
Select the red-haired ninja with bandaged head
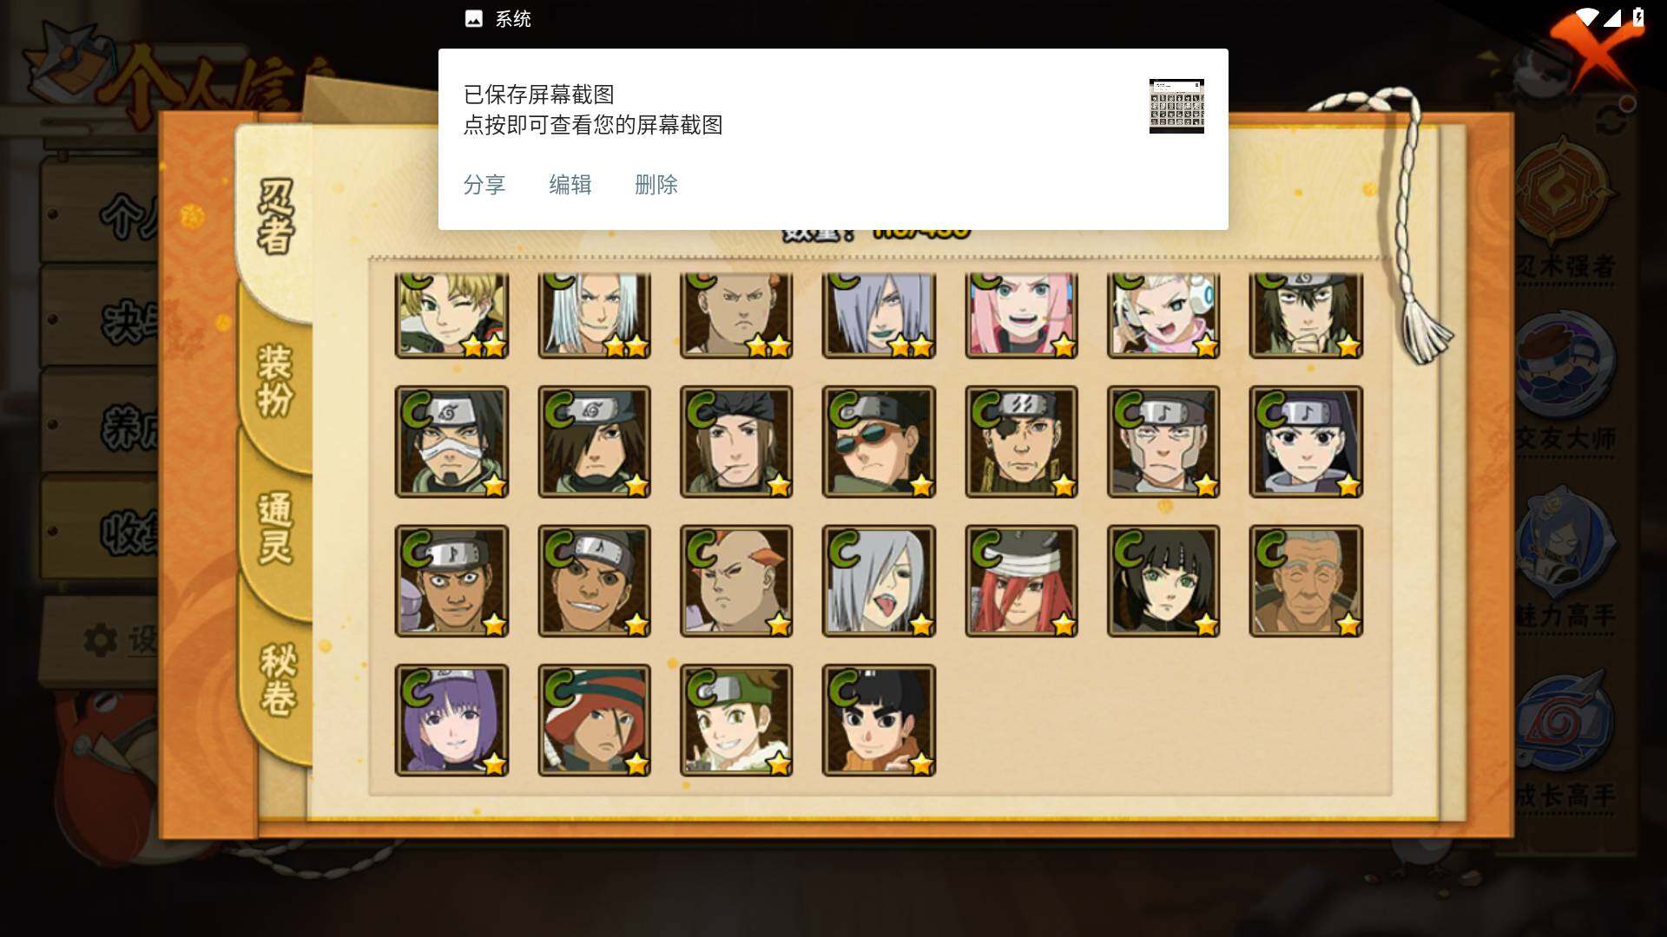pyautogui.click(x=1021, y=580)
